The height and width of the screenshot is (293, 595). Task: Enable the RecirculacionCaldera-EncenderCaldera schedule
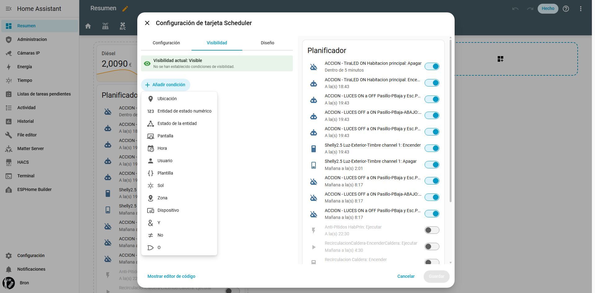432,246
